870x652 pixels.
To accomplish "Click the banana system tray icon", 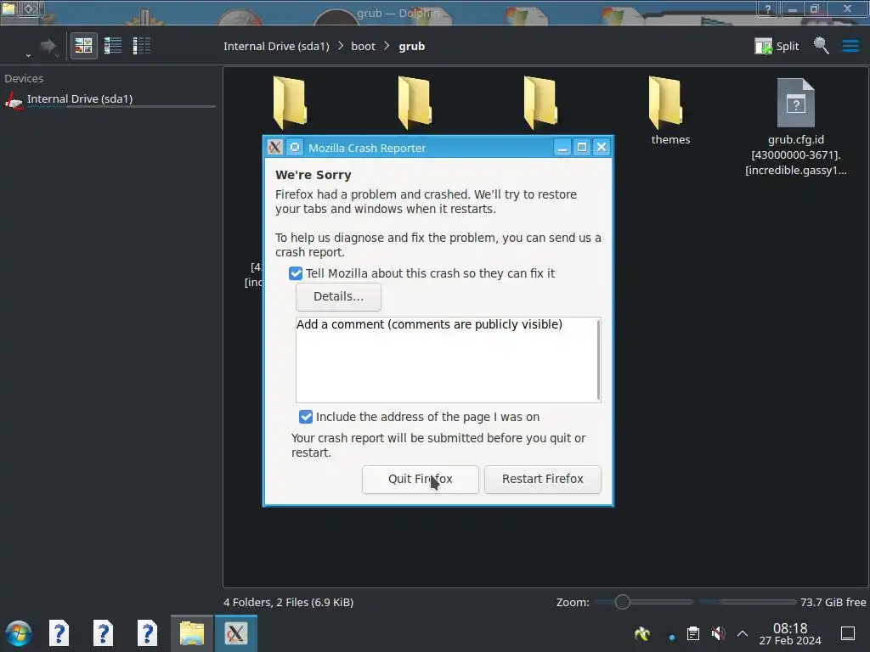I will [x=642, y=633].
